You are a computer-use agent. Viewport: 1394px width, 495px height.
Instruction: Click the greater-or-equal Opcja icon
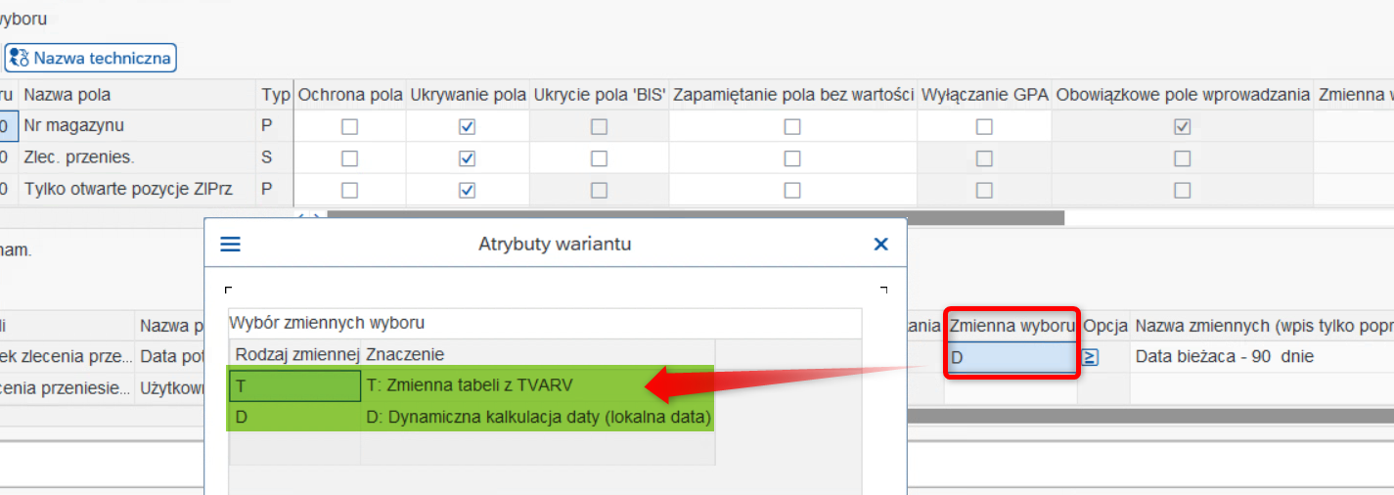[1091, 357]
